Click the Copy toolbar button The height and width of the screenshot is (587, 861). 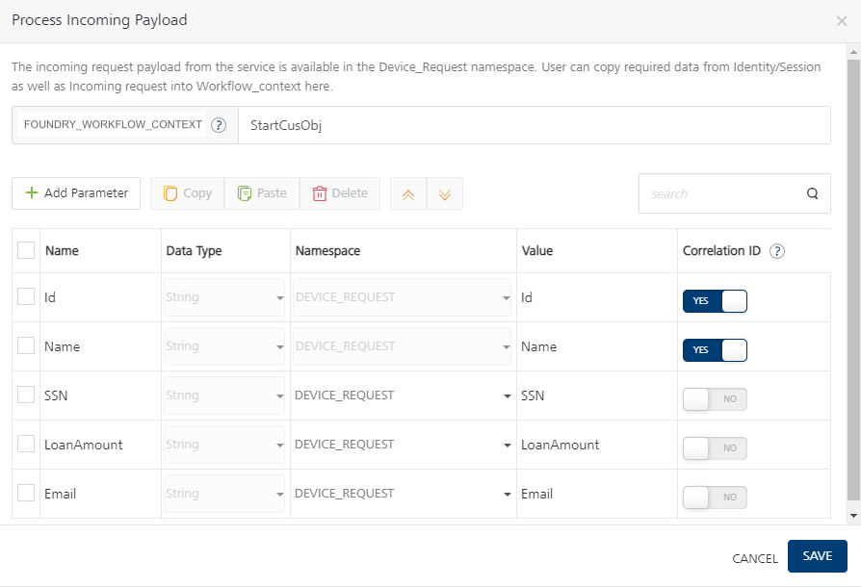187,193
